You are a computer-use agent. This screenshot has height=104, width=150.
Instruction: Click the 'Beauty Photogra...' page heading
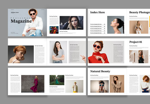140,12
